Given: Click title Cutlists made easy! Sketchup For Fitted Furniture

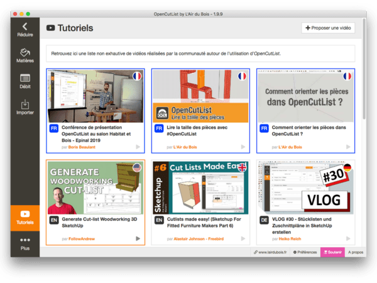Looking at the screenshot, I should (x=204, y=223).
